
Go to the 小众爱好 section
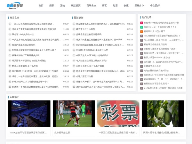click(x=155, y=5)
